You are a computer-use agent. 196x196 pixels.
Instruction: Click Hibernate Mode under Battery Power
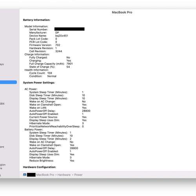pos(40,158)
